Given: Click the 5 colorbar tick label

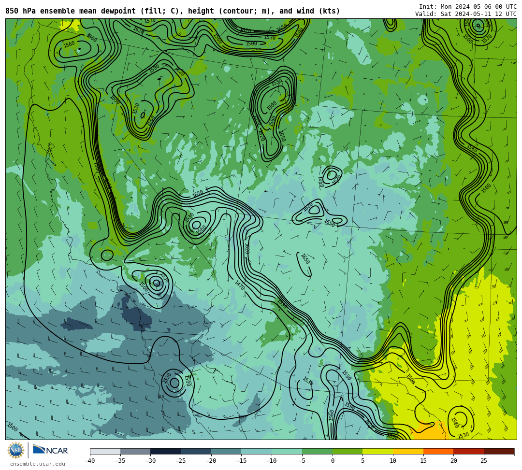Looking at the screenshot, I should 363,461.
